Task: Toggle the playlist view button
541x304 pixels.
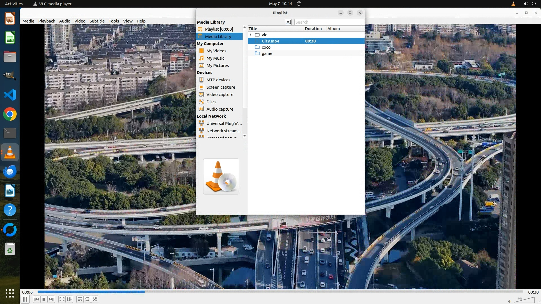Action: tap(80, 299)
